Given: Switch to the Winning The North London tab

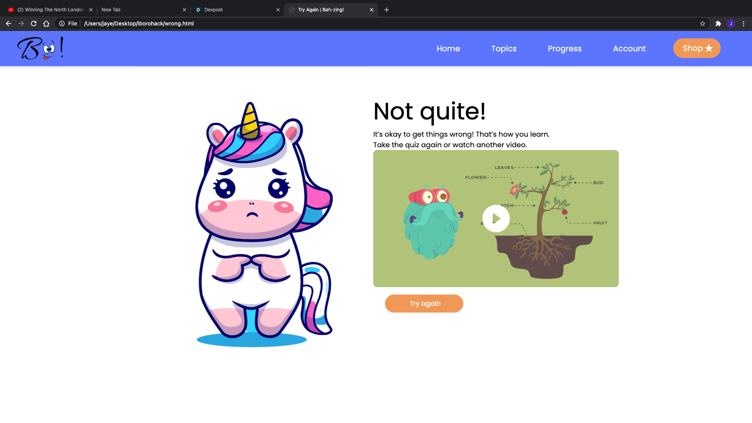Looking at the screenshot, I should tap(47, 10).
